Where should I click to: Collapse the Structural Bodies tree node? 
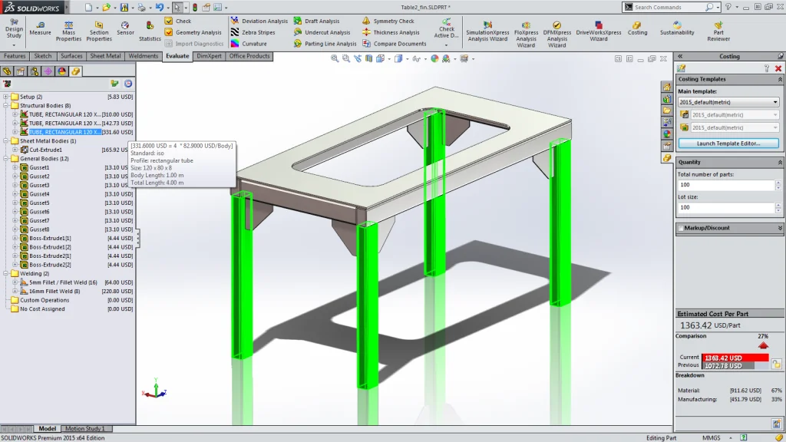click(7, 105)
